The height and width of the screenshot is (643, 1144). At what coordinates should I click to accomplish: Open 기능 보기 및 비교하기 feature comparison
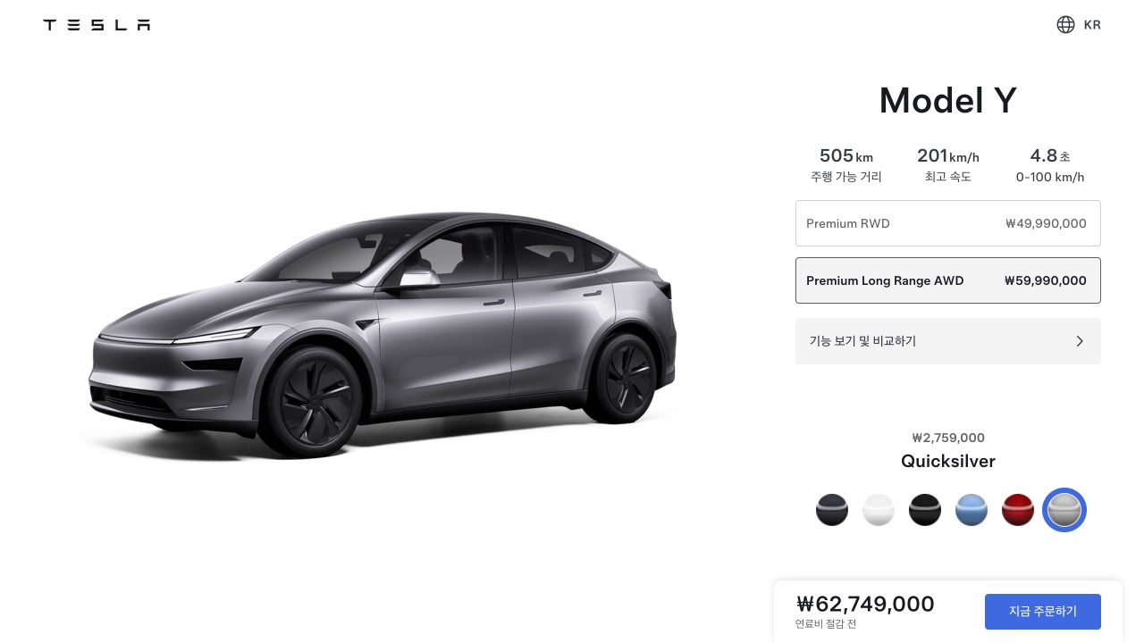(x=947, y=341)
